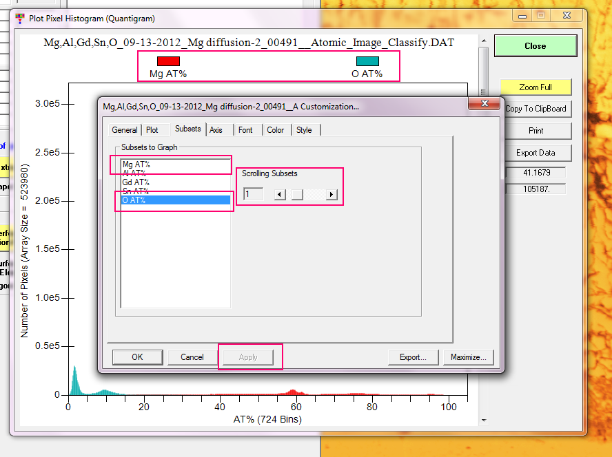Open the Plot tab
612x457 pixels.
[152, 130]
